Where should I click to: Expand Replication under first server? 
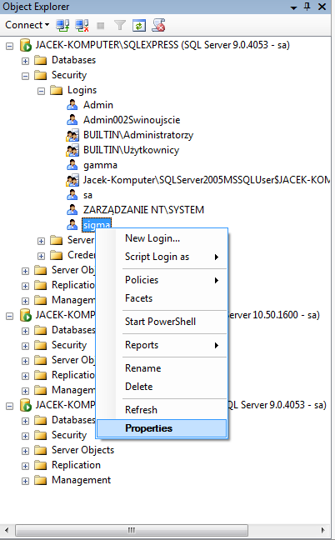tap(25, 286)
